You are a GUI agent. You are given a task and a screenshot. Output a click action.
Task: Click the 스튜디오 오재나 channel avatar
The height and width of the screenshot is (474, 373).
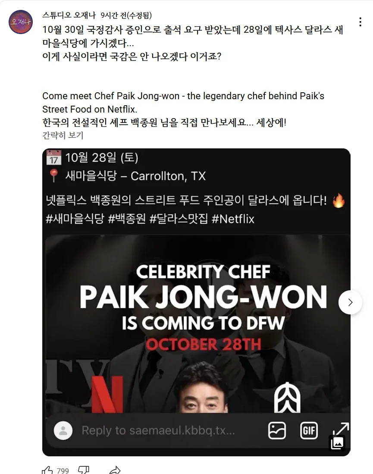[21, 22]
